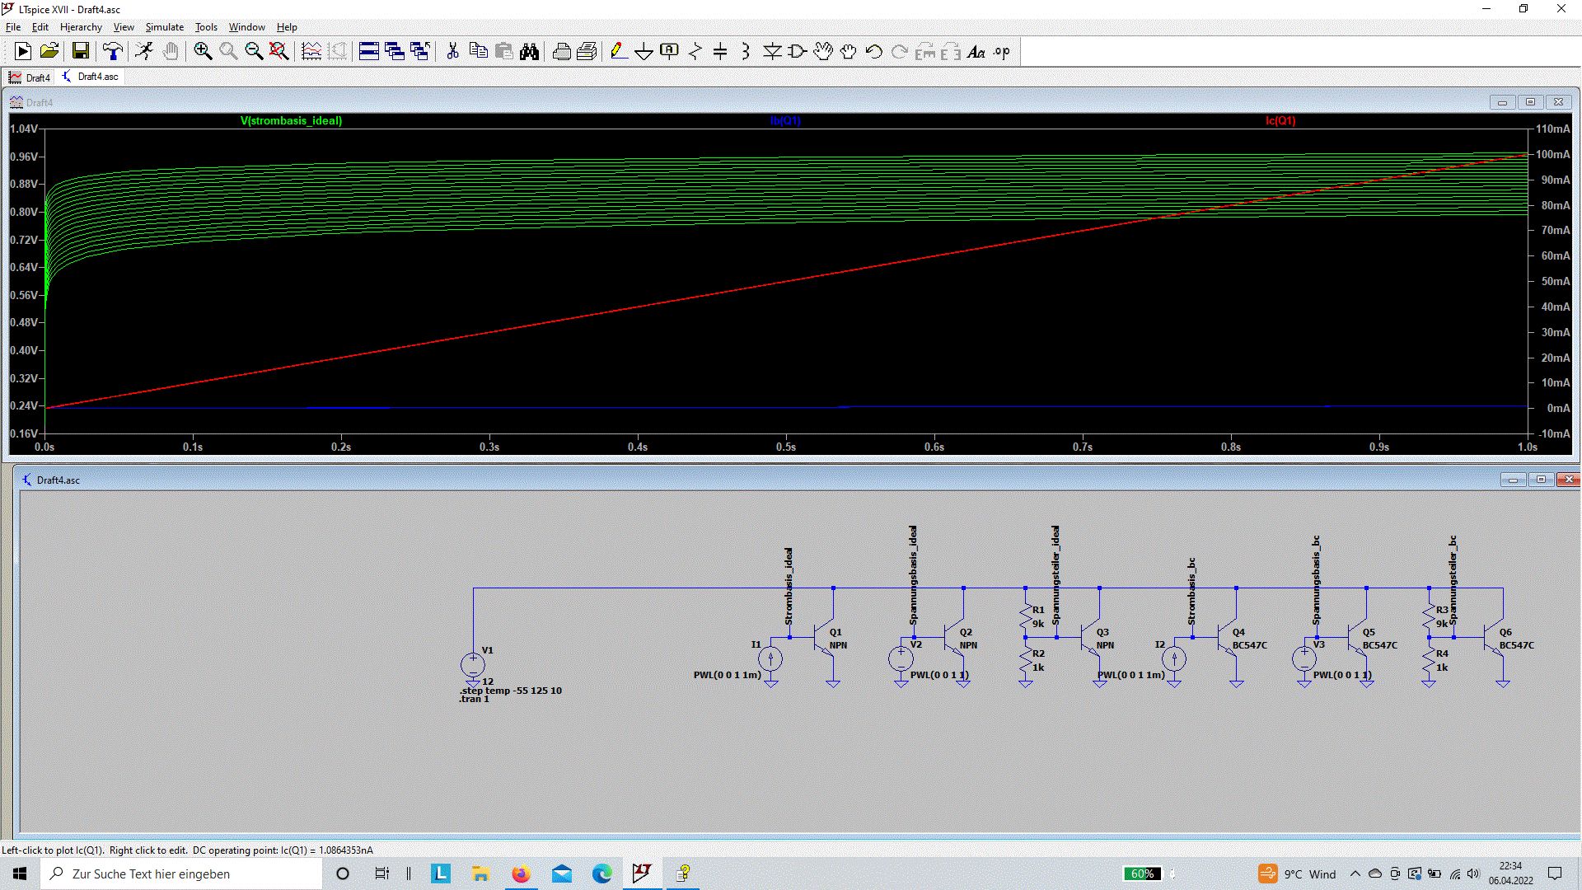Click the SPICE directive .op icon
Viewport: 1582px width, 890px height.
[x=1001, y=52]
